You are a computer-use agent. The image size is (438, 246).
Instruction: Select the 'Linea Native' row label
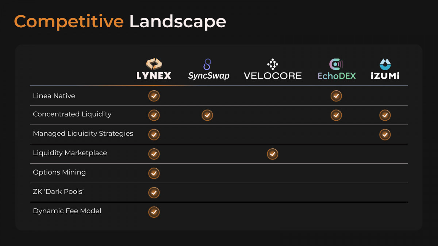(x=54, y=96)
